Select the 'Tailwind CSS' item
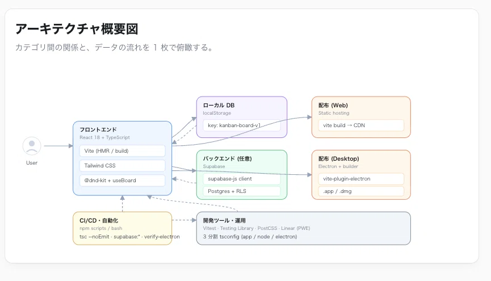This screenshot has width=491, height=281. [122, 165]
